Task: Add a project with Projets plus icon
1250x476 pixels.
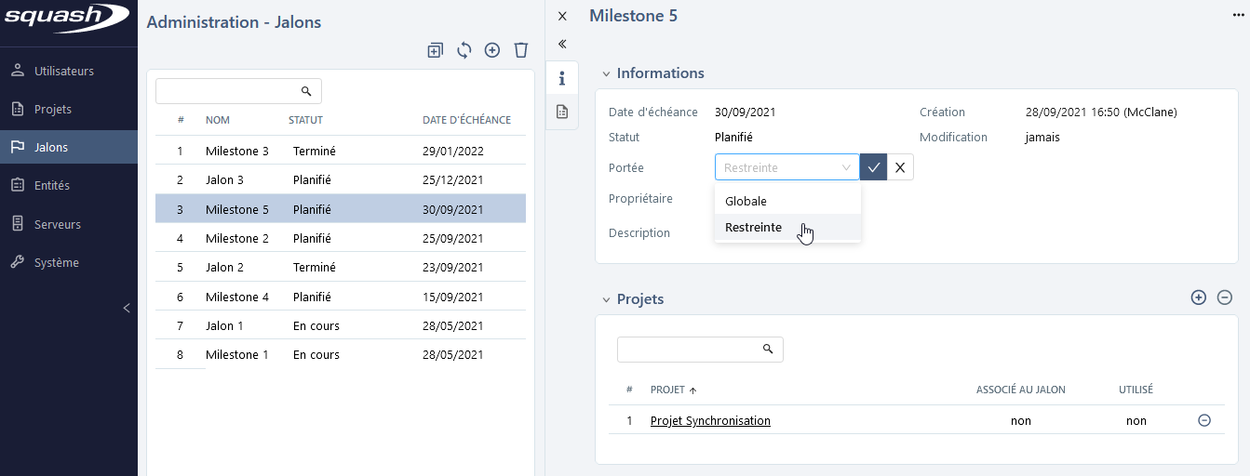Action: [1198, 297]
